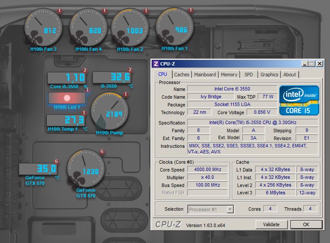Click the Validate button
Image resolution: width=330 pixels, height=243 pixels.
pos(271,224)
